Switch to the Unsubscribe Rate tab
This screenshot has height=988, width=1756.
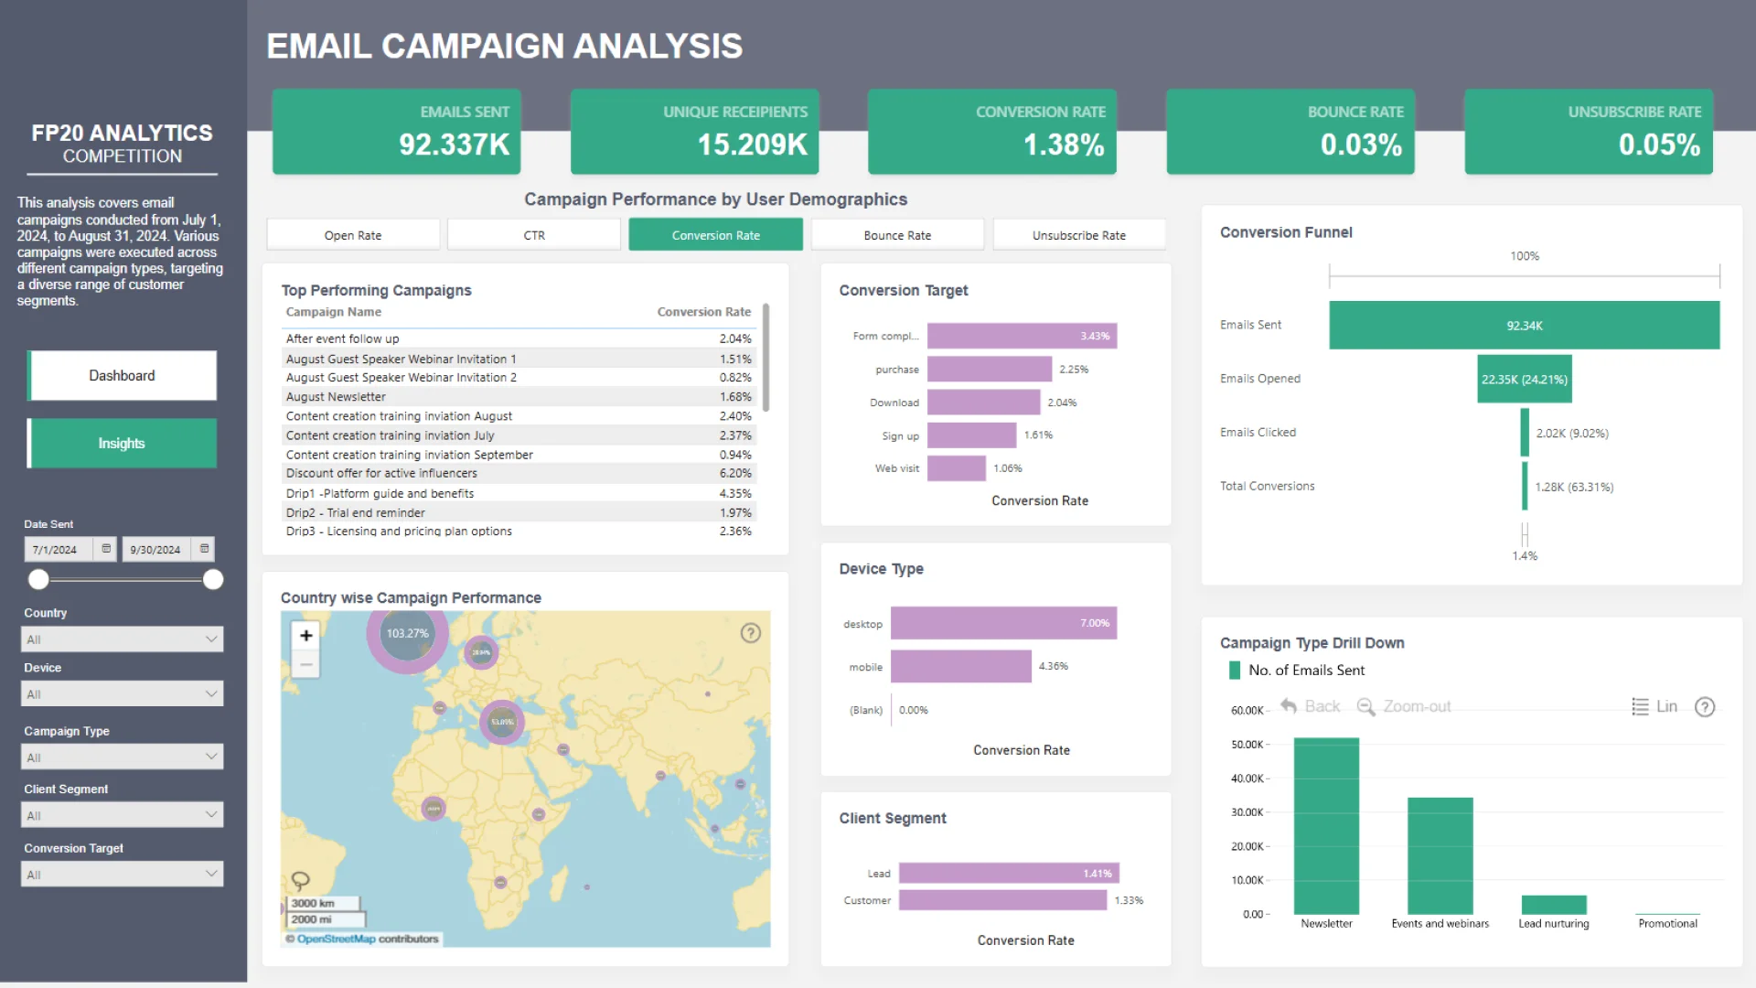tap(1079, 235)
